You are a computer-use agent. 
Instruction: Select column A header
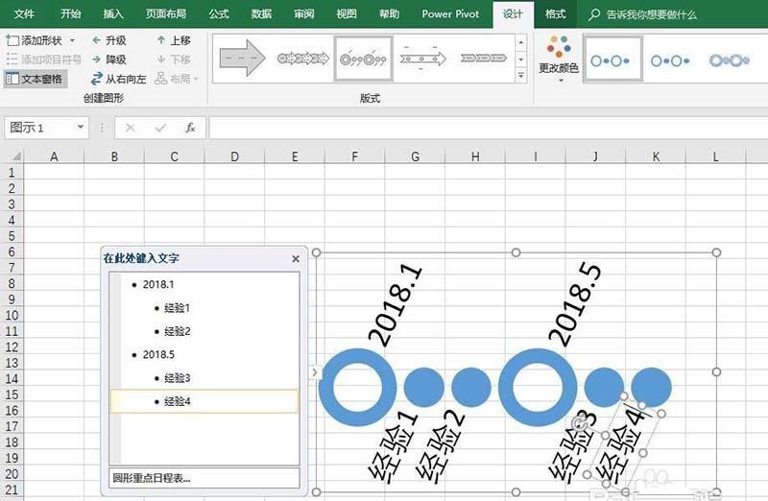point(54,156)
